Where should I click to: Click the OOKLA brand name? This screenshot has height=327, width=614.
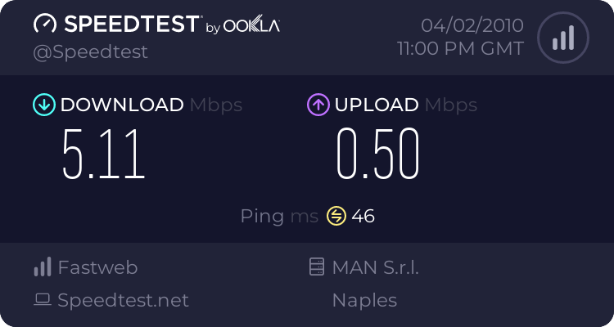pyautogui.click(x=252, y=26)
